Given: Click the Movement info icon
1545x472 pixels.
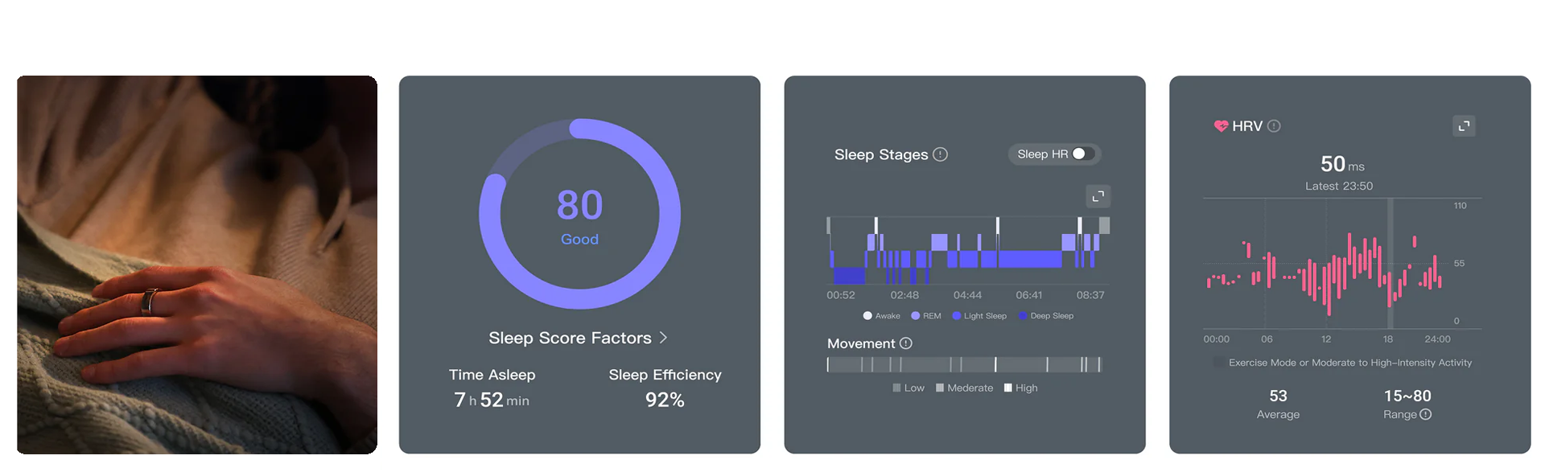Looking at the screenshot, I should (x=906, y=343).
